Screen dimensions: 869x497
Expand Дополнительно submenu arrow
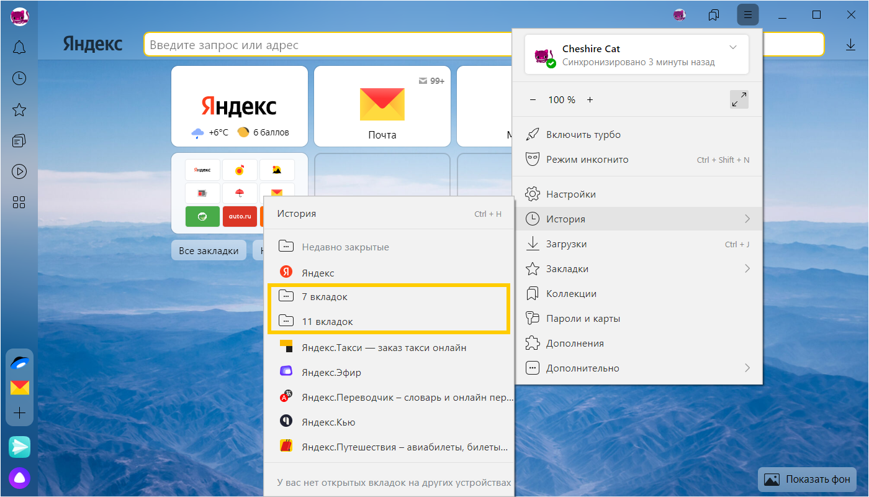(747, 368)
